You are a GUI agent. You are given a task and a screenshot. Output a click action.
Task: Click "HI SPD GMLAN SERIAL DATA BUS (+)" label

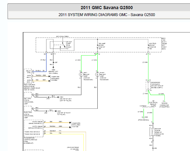coord(36,127)
